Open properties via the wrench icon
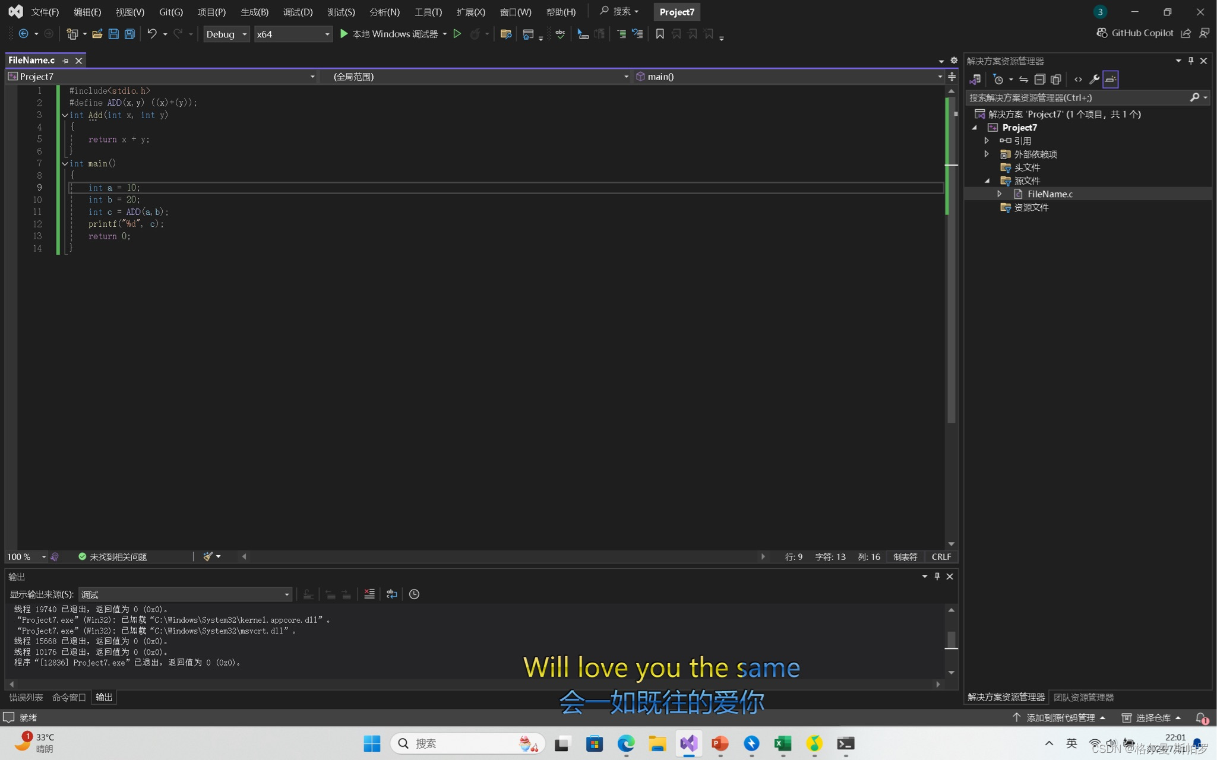 [x=1094, y=79]
